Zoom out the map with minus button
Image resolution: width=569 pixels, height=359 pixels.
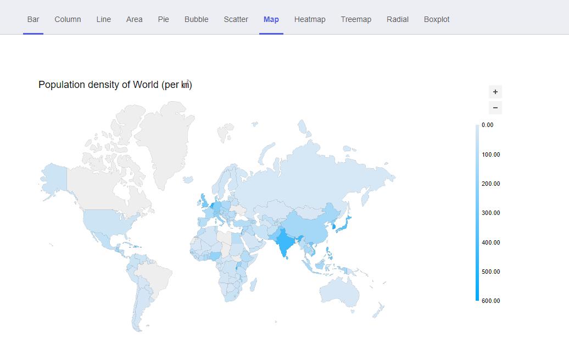click(x=495, y=108)
